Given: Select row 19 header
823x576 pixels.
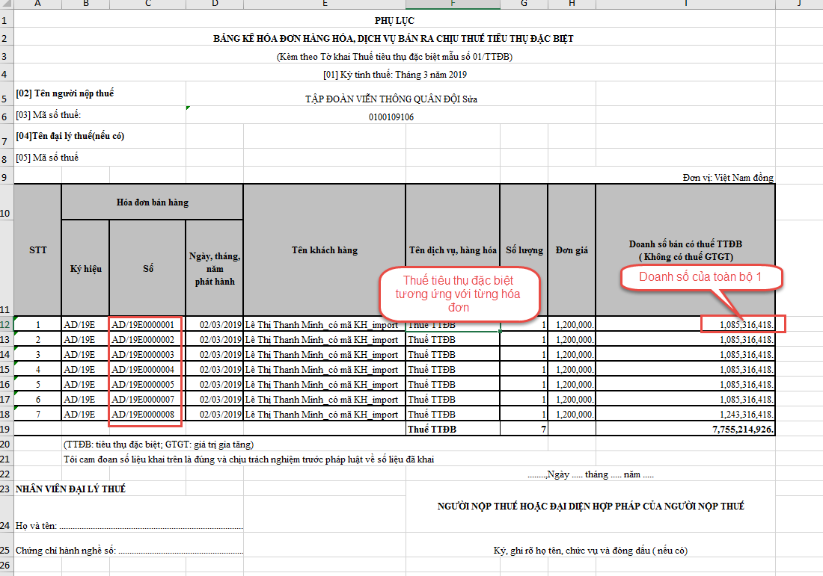Looking at the screenshot, I should tap(6, 429).
